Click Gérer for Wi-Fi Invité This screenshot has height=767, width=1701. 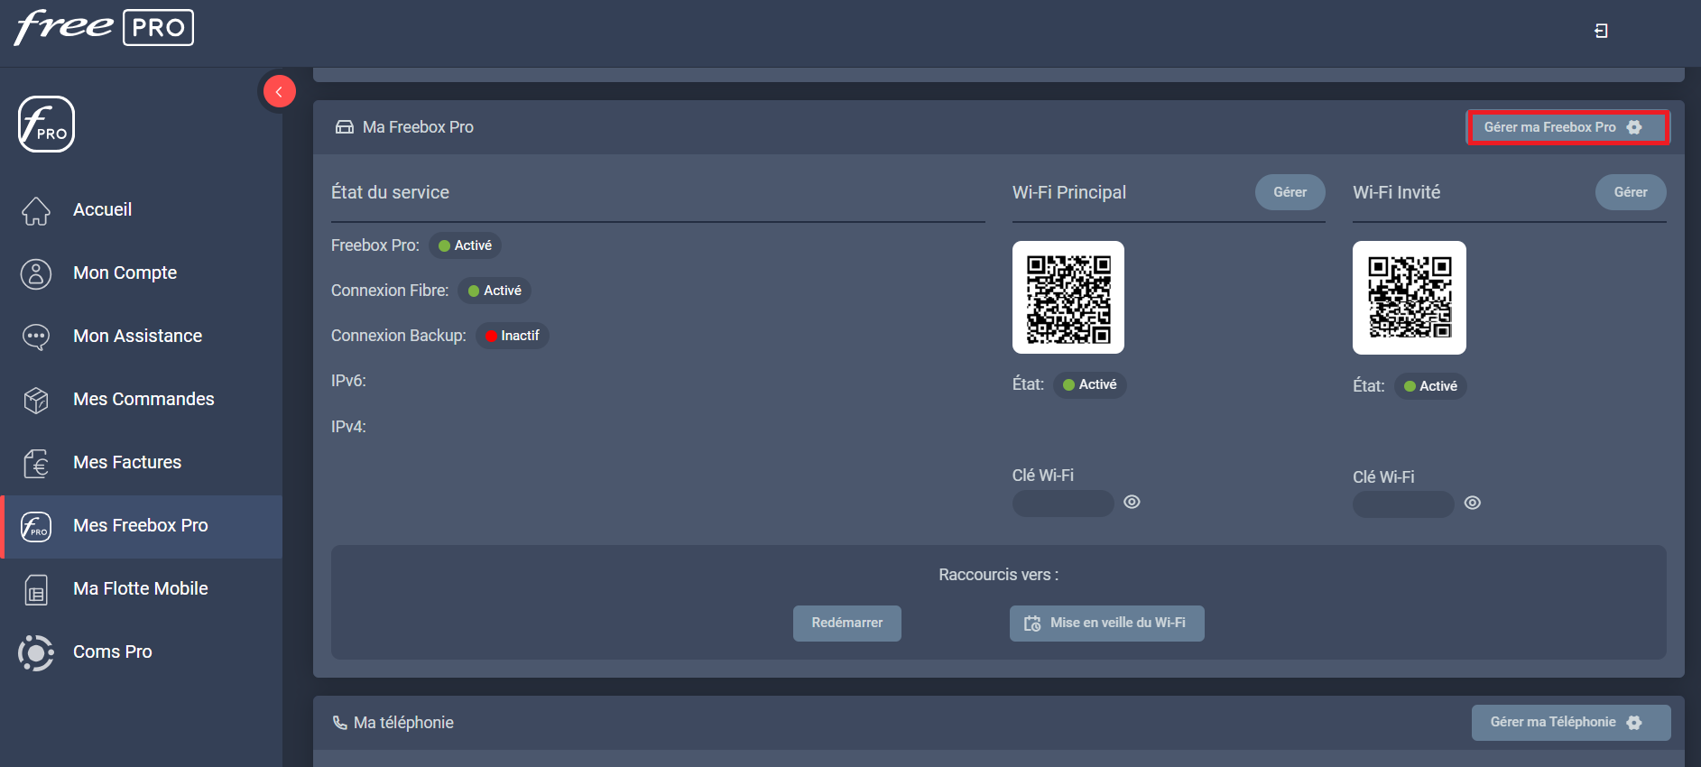pos(1631,192)
